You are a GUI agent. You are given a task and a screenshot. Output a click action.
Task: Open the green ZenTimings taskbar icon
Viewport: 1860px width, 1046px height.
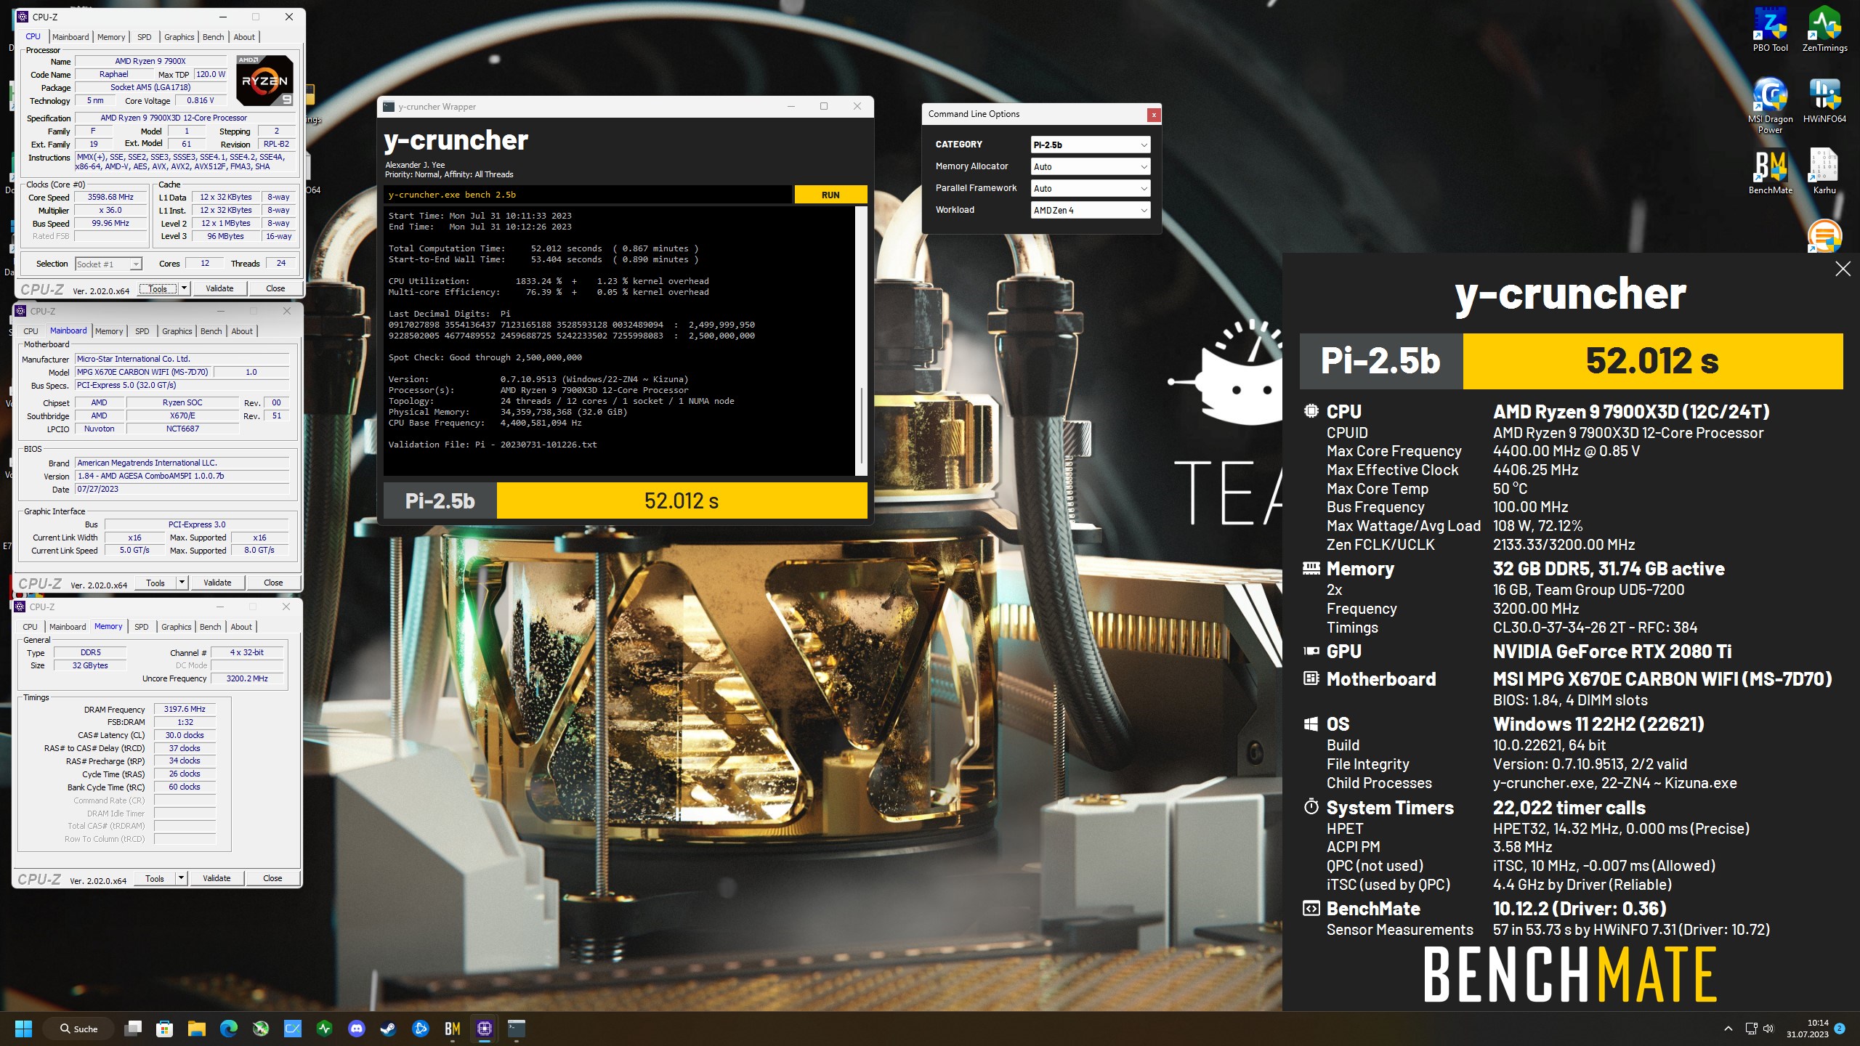(325, 1029)
